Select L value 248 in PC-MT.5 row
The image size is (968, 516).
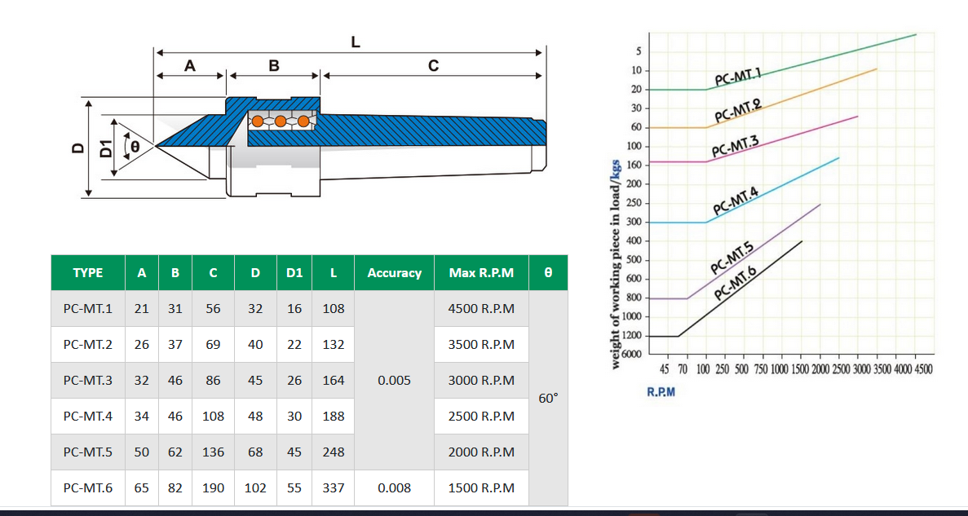point(334,452)
